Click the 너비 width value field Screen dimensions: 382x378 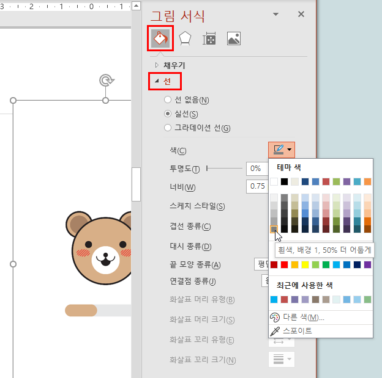257,186
